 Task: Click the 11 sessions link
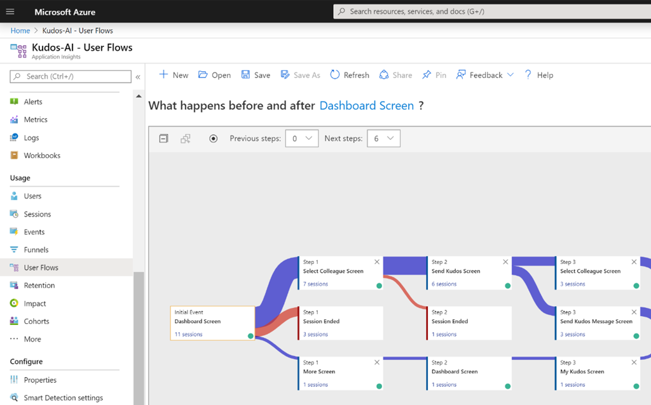tap(188, 334)
